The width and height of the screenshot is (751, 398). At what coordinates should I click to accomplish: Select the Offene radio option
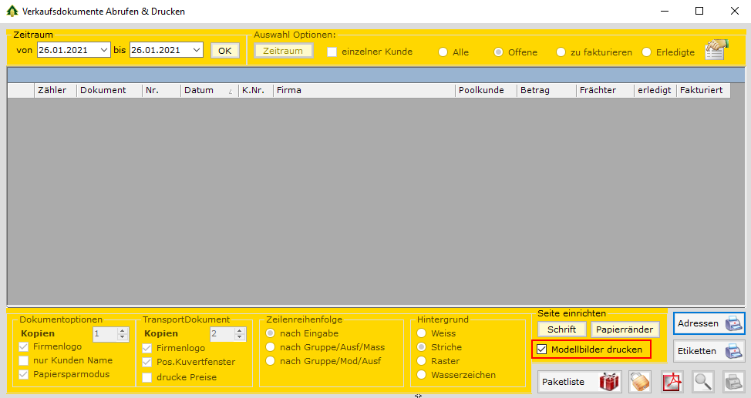(x=499, y=52)
